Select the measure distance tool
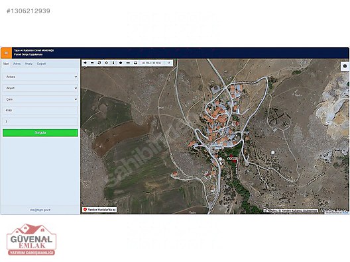 (x=128, y=63)
